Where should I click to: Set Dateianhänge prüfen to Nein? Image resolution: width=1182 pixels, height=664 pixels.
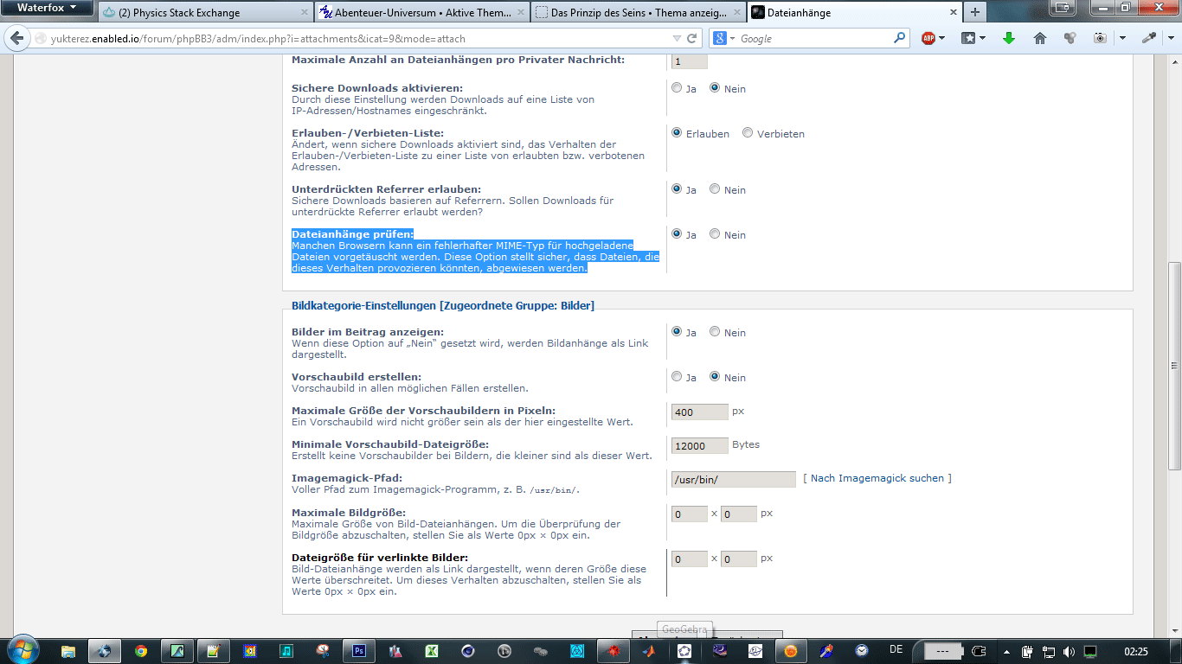point(715,234)
